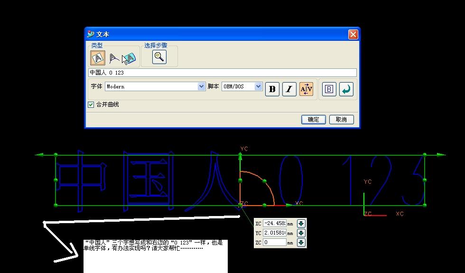Click the green handle on the orange rotation arc
This screenshot has width=465, height=273.
265,181
